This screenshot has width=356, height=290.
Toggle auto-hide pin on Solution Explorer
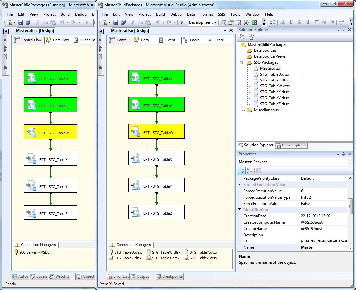(344, 30)
